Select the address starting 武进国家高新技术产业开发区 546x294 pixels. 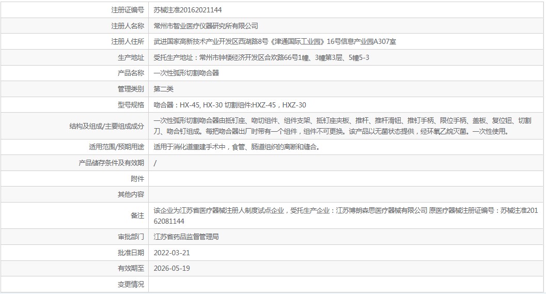point(275,41)
